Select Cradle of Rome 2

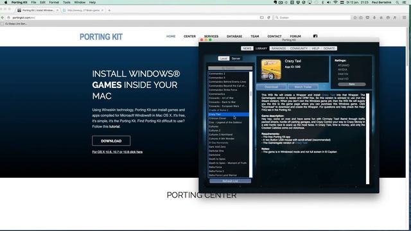click(229, 110)
